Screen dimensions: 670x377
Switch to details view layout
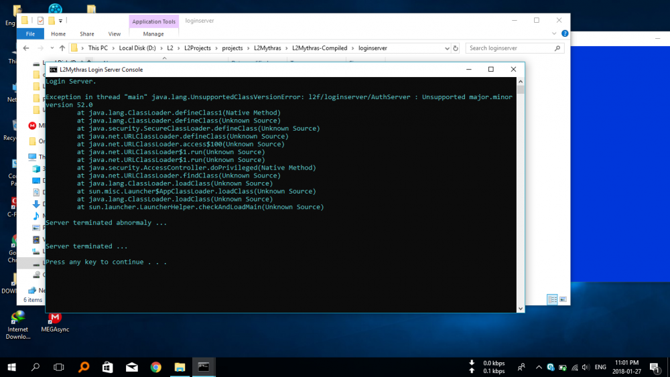point(552,299)
